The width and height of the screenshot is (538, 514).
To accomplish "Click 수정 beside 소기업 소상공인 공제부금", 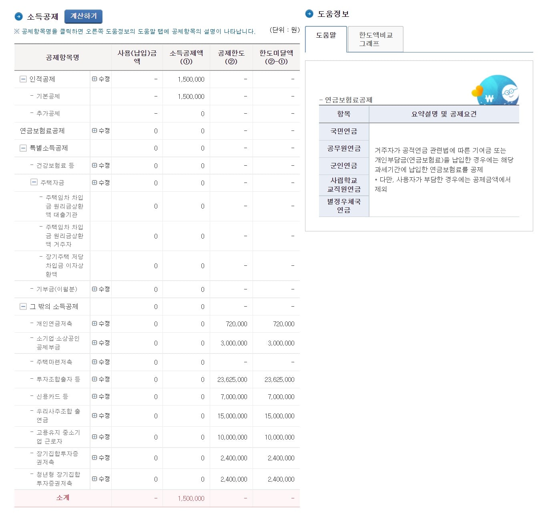I will point(100,343).
